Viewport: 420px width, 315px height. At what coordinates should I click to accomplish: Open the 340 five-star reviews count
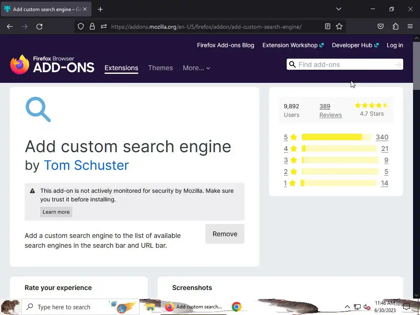click(382, 137)
